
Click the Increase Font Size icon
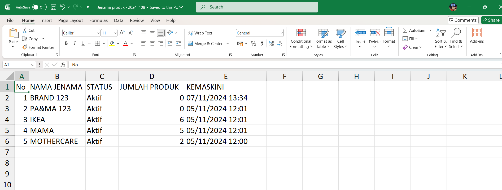coord(122,33)
